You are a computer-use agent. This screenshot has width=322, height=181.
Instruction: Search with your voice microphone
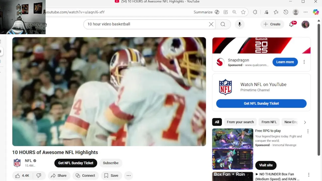pos(239,24)
